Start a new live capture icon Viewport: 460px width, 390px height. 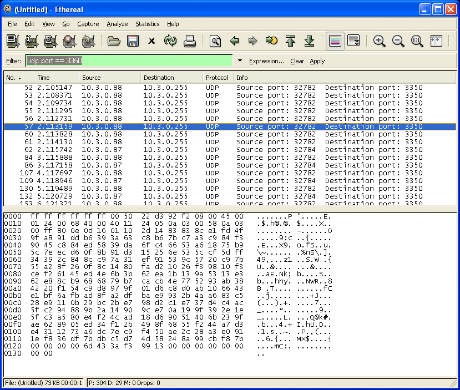pyautogui.click(x=50, y=40)
